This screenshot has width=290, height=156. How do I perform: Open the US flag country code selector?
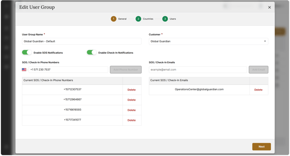pyautogui.click(x=25, y=70)
